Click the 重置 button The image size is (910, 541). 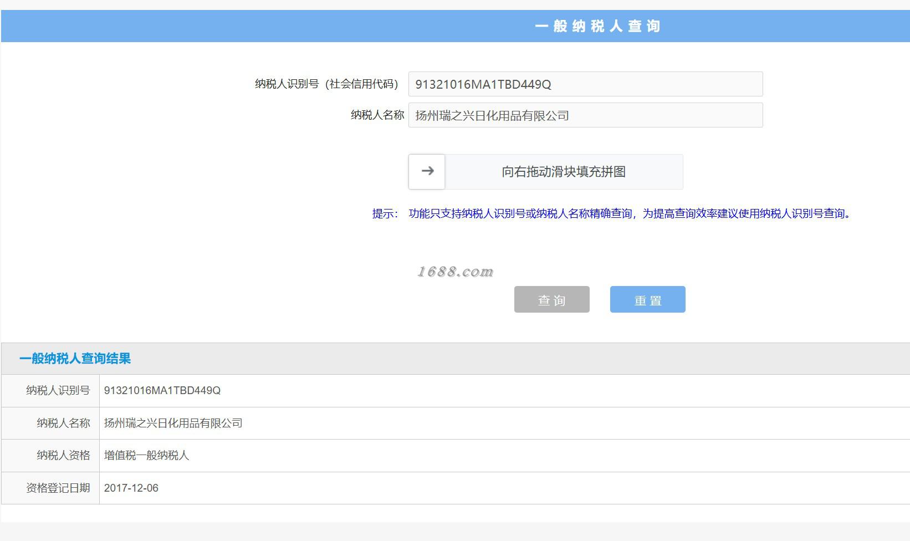(x=648, y=299)
